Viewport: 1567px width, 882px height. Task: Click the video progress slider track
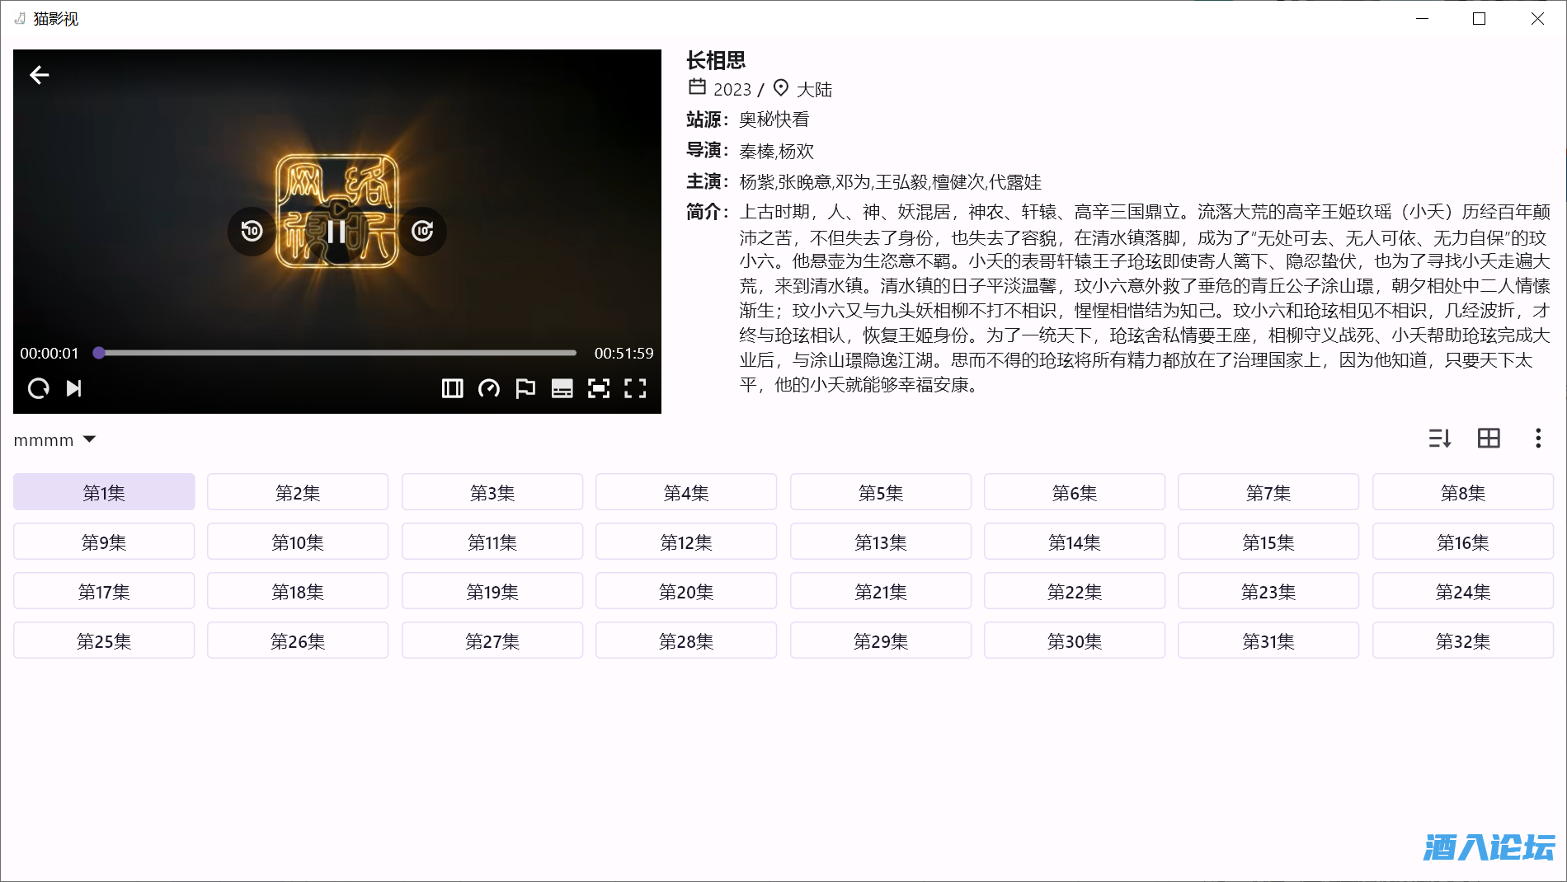(x=336, y=353)
